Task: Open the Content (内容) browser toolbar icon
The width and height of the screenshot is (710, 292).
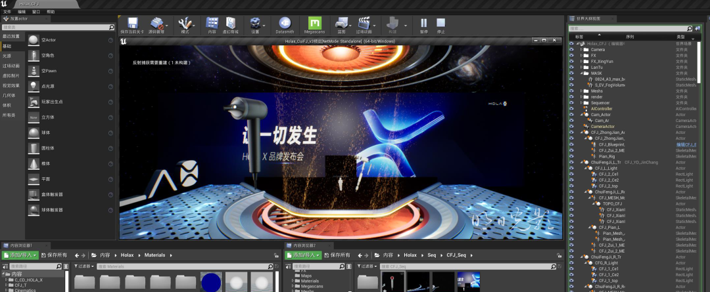Action: click(x=212, y=23)
